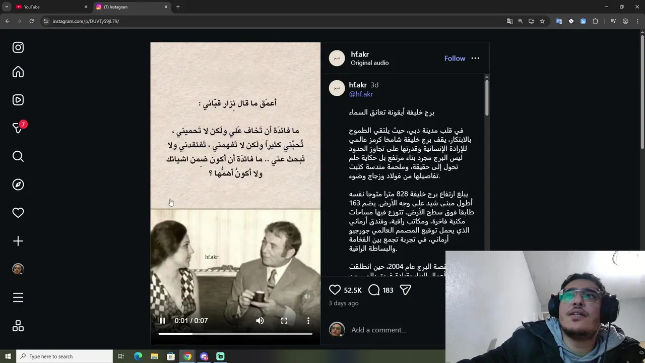645x363 pixels.
Task: Click the install app icon
Action: point(531,21)
